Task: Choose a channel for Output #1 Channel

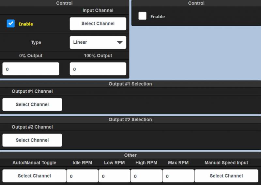Action: [32, 104]
